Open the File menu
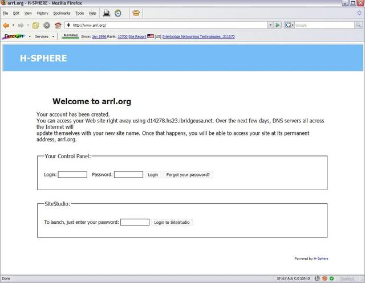 tap(5, 13)
